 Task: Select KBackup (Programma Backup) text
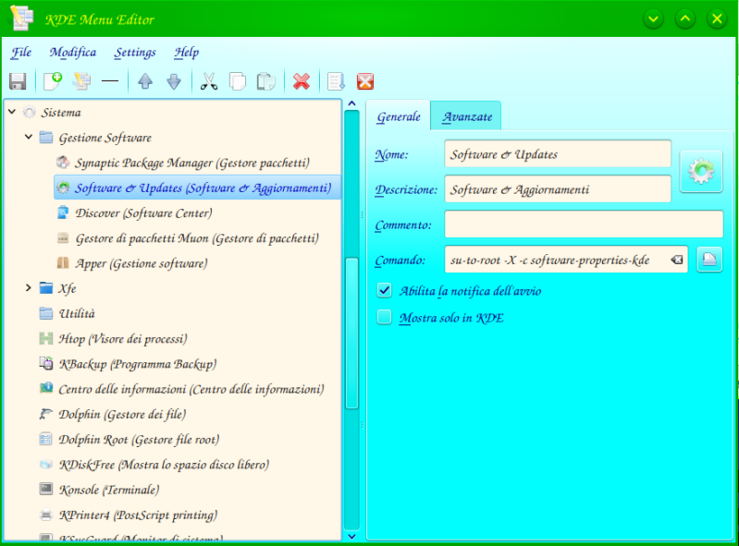click(x=138, y=364)
